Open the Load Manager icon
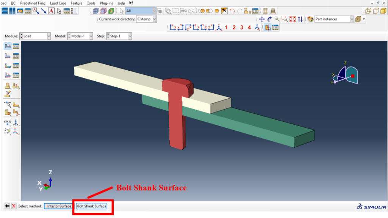 [x=16, y=46]
